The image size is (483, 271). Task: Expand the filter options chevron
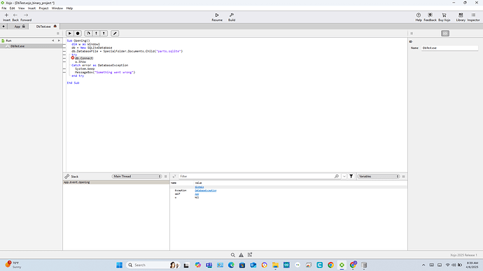point(344,177)
